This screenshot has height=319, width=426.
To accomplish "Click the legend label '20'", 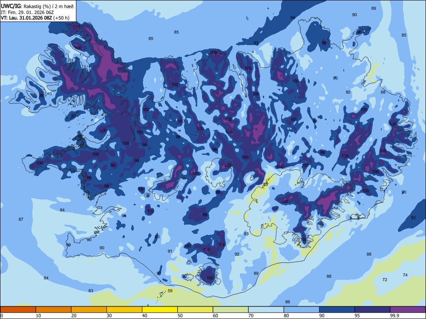I will (74, 316).
